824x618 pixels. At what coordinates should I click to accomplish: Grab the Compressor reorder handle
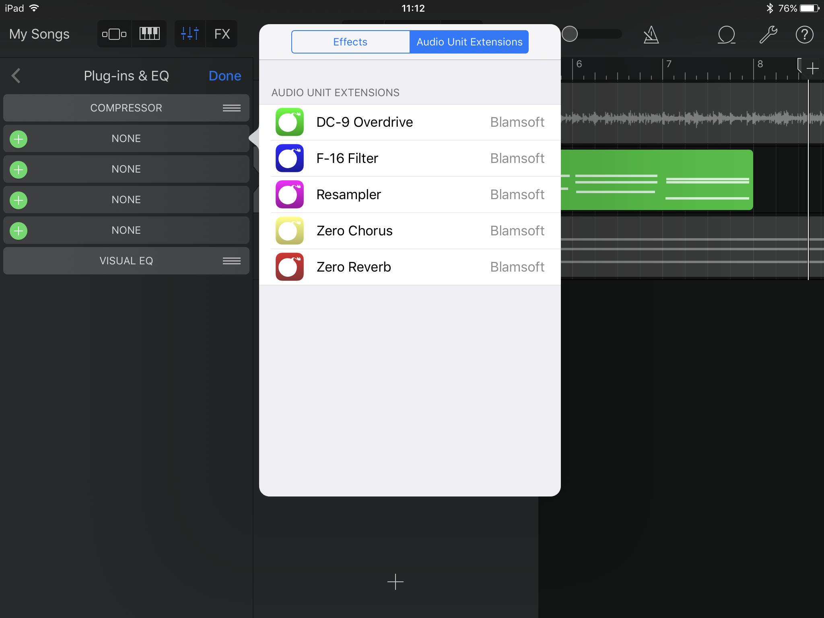click(x=232, y=108)
